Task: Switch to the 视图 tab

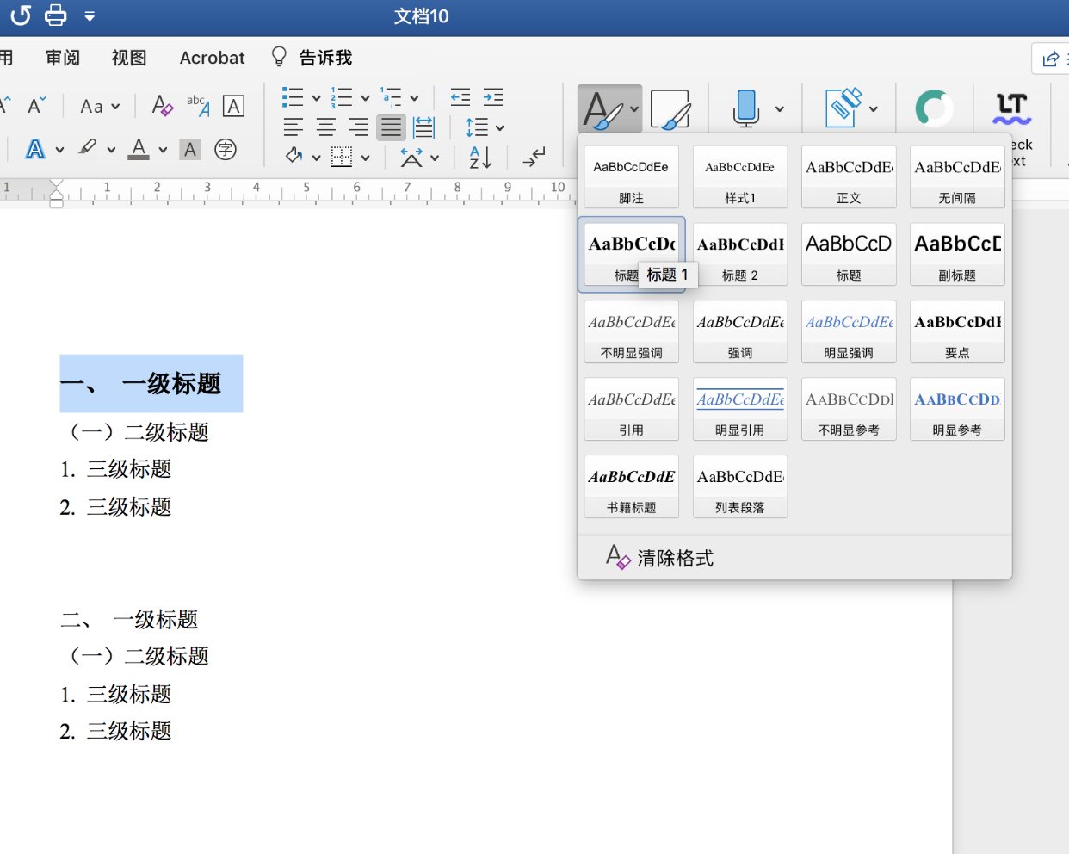Action: [x=129, y=58]
